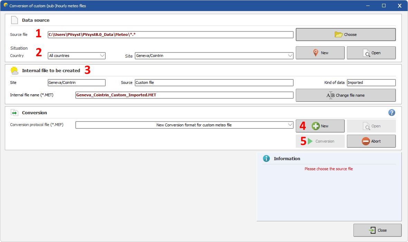Click the PVsyst app icon in title bar
Viewport: 408px width, 242px height.
point(6,5)
